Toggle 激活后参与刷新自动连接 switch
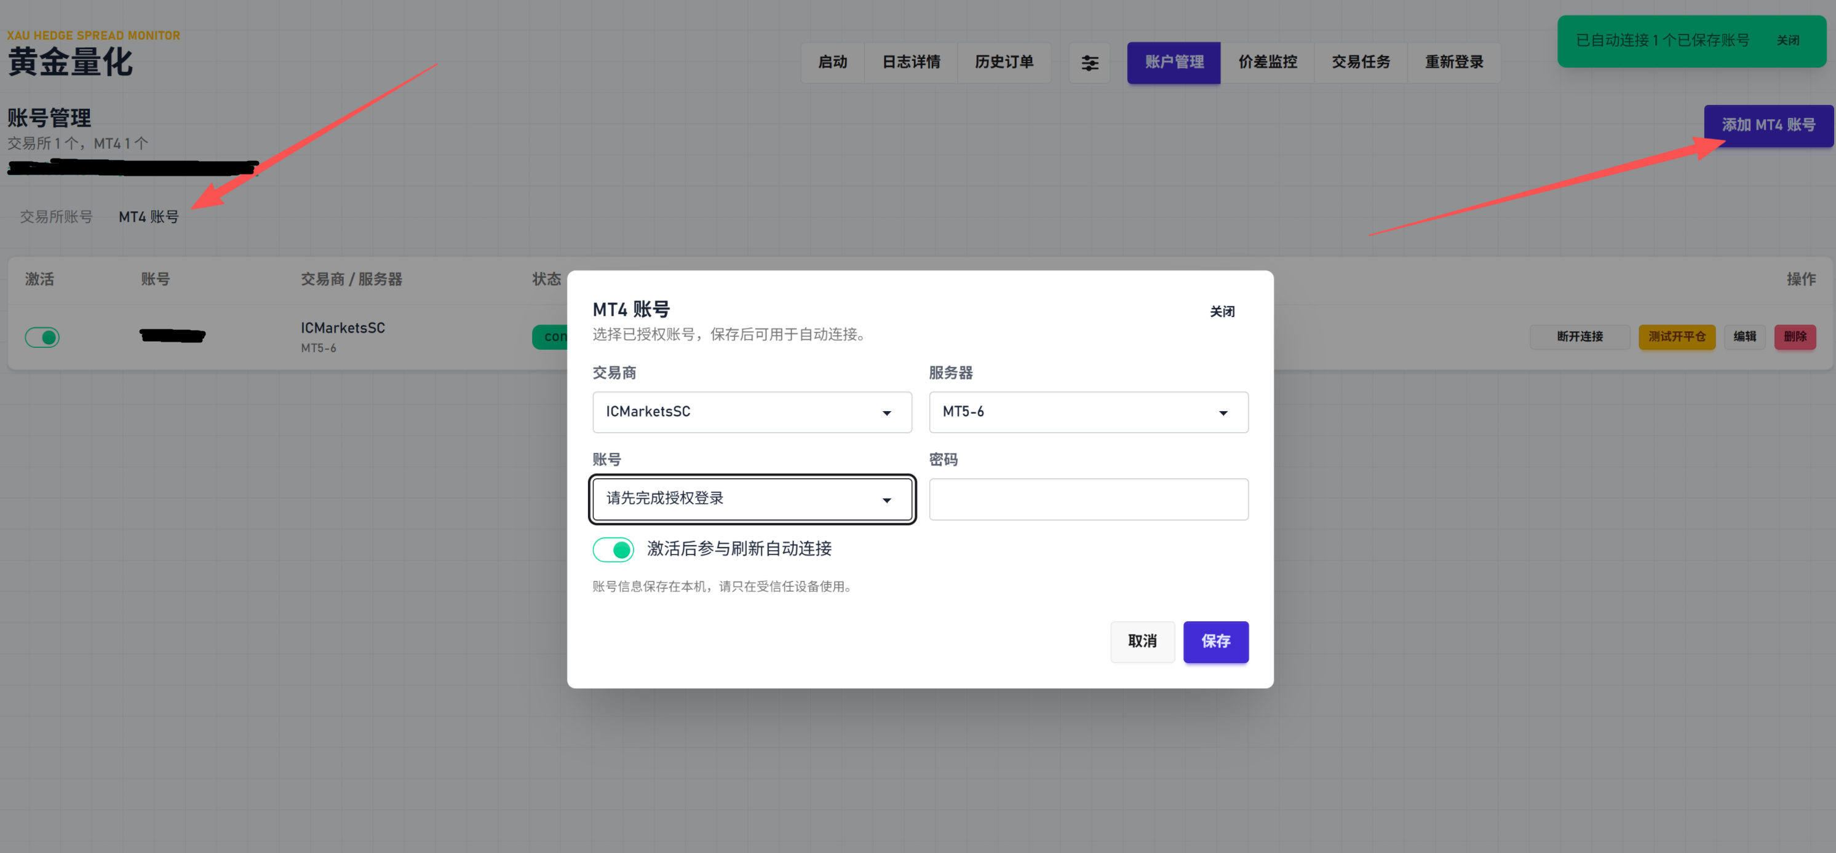 613,549
